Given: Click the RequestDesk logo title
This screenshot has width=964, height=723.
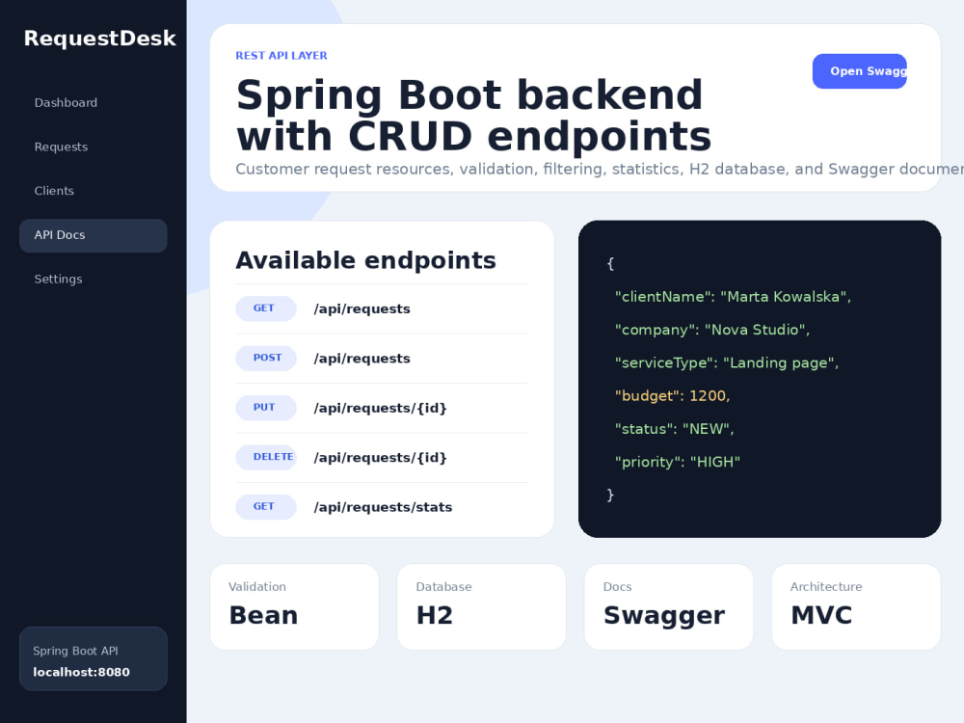Looking at the screenshot, I should coord(99,39).
